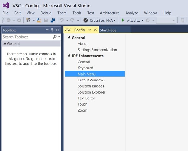
Task: Open the Tools menu
Action: [77, 13]
